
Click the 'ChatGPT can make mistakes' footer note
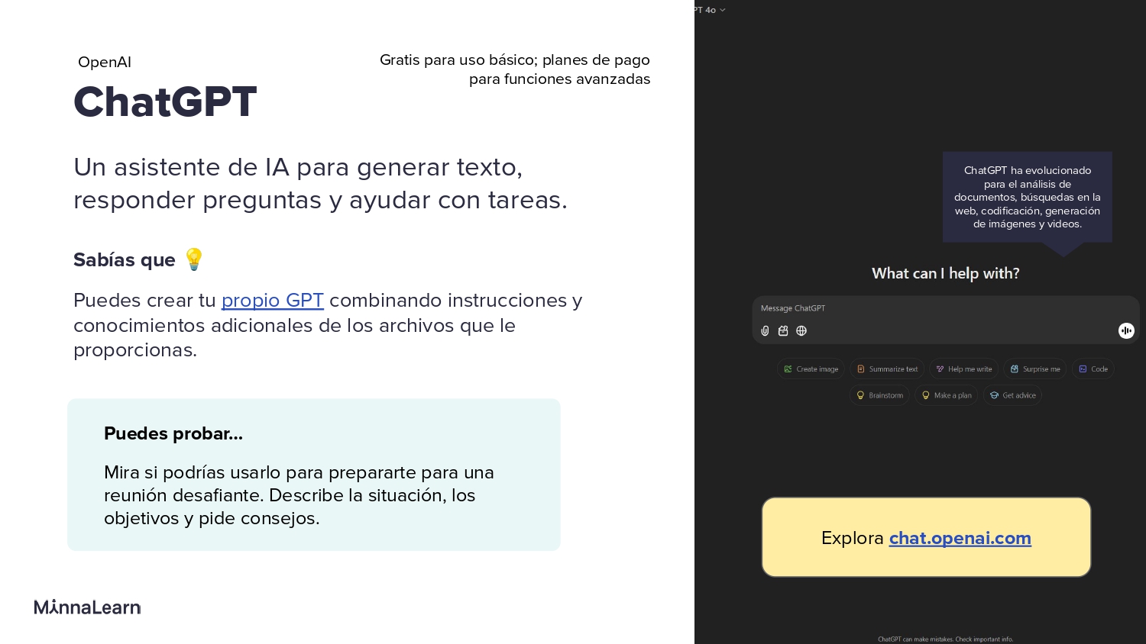click(946, 639)
